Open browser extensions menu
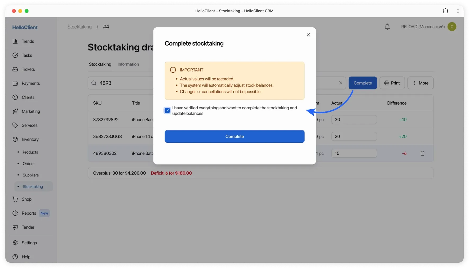This screenshot has width=469, height=268. 445,11
